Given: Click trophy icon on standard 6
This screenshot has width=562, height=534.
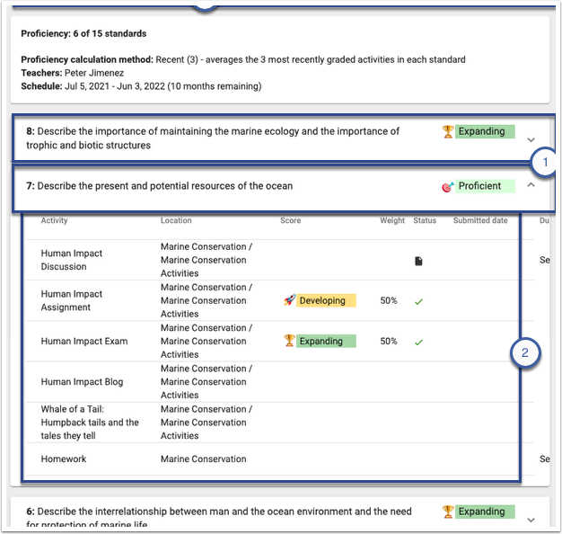Looking at the screenshot, I should (448, 512).
